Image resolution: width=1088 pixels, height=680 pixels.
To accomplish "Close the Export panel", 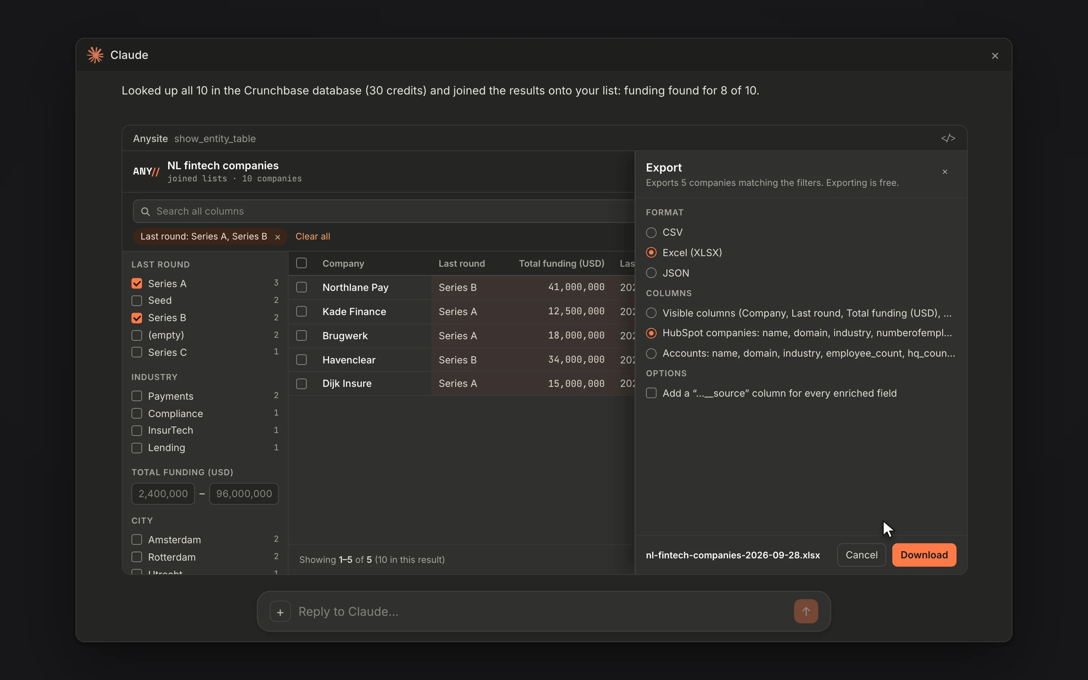I will [944, 172].
